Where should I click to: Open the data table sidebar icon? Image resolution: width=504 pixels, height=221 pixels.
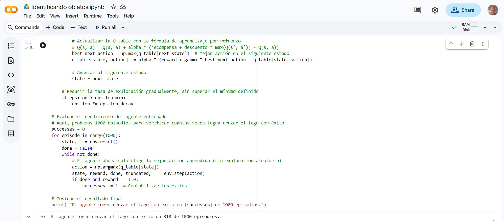[x=11, y=133]
